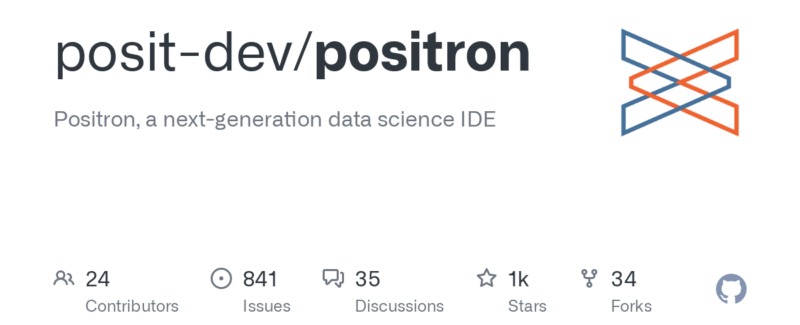800x325 pixels.
Task: Click the 1k stars count
Action: tap(518, 279)
